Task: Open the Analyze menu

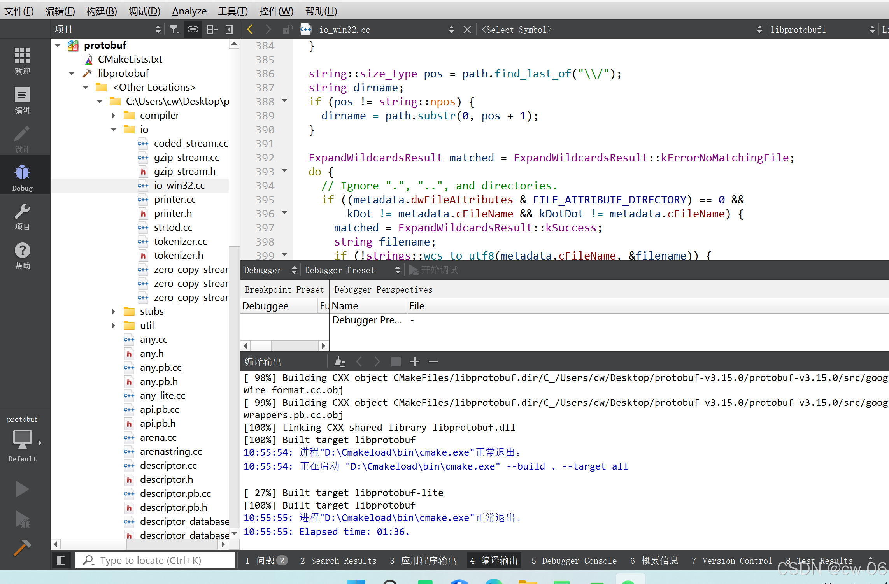Action: pyautogui.click(x=189, y=11)
